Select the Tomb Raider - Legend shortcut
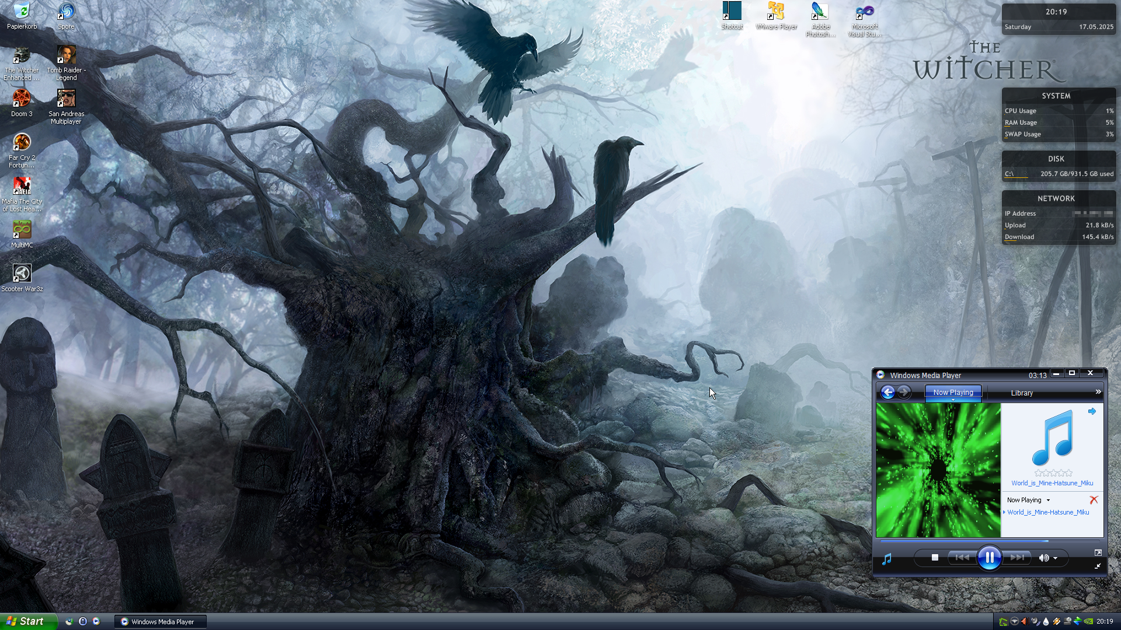This screenshot has width=1121, height=630. point(66,64)
